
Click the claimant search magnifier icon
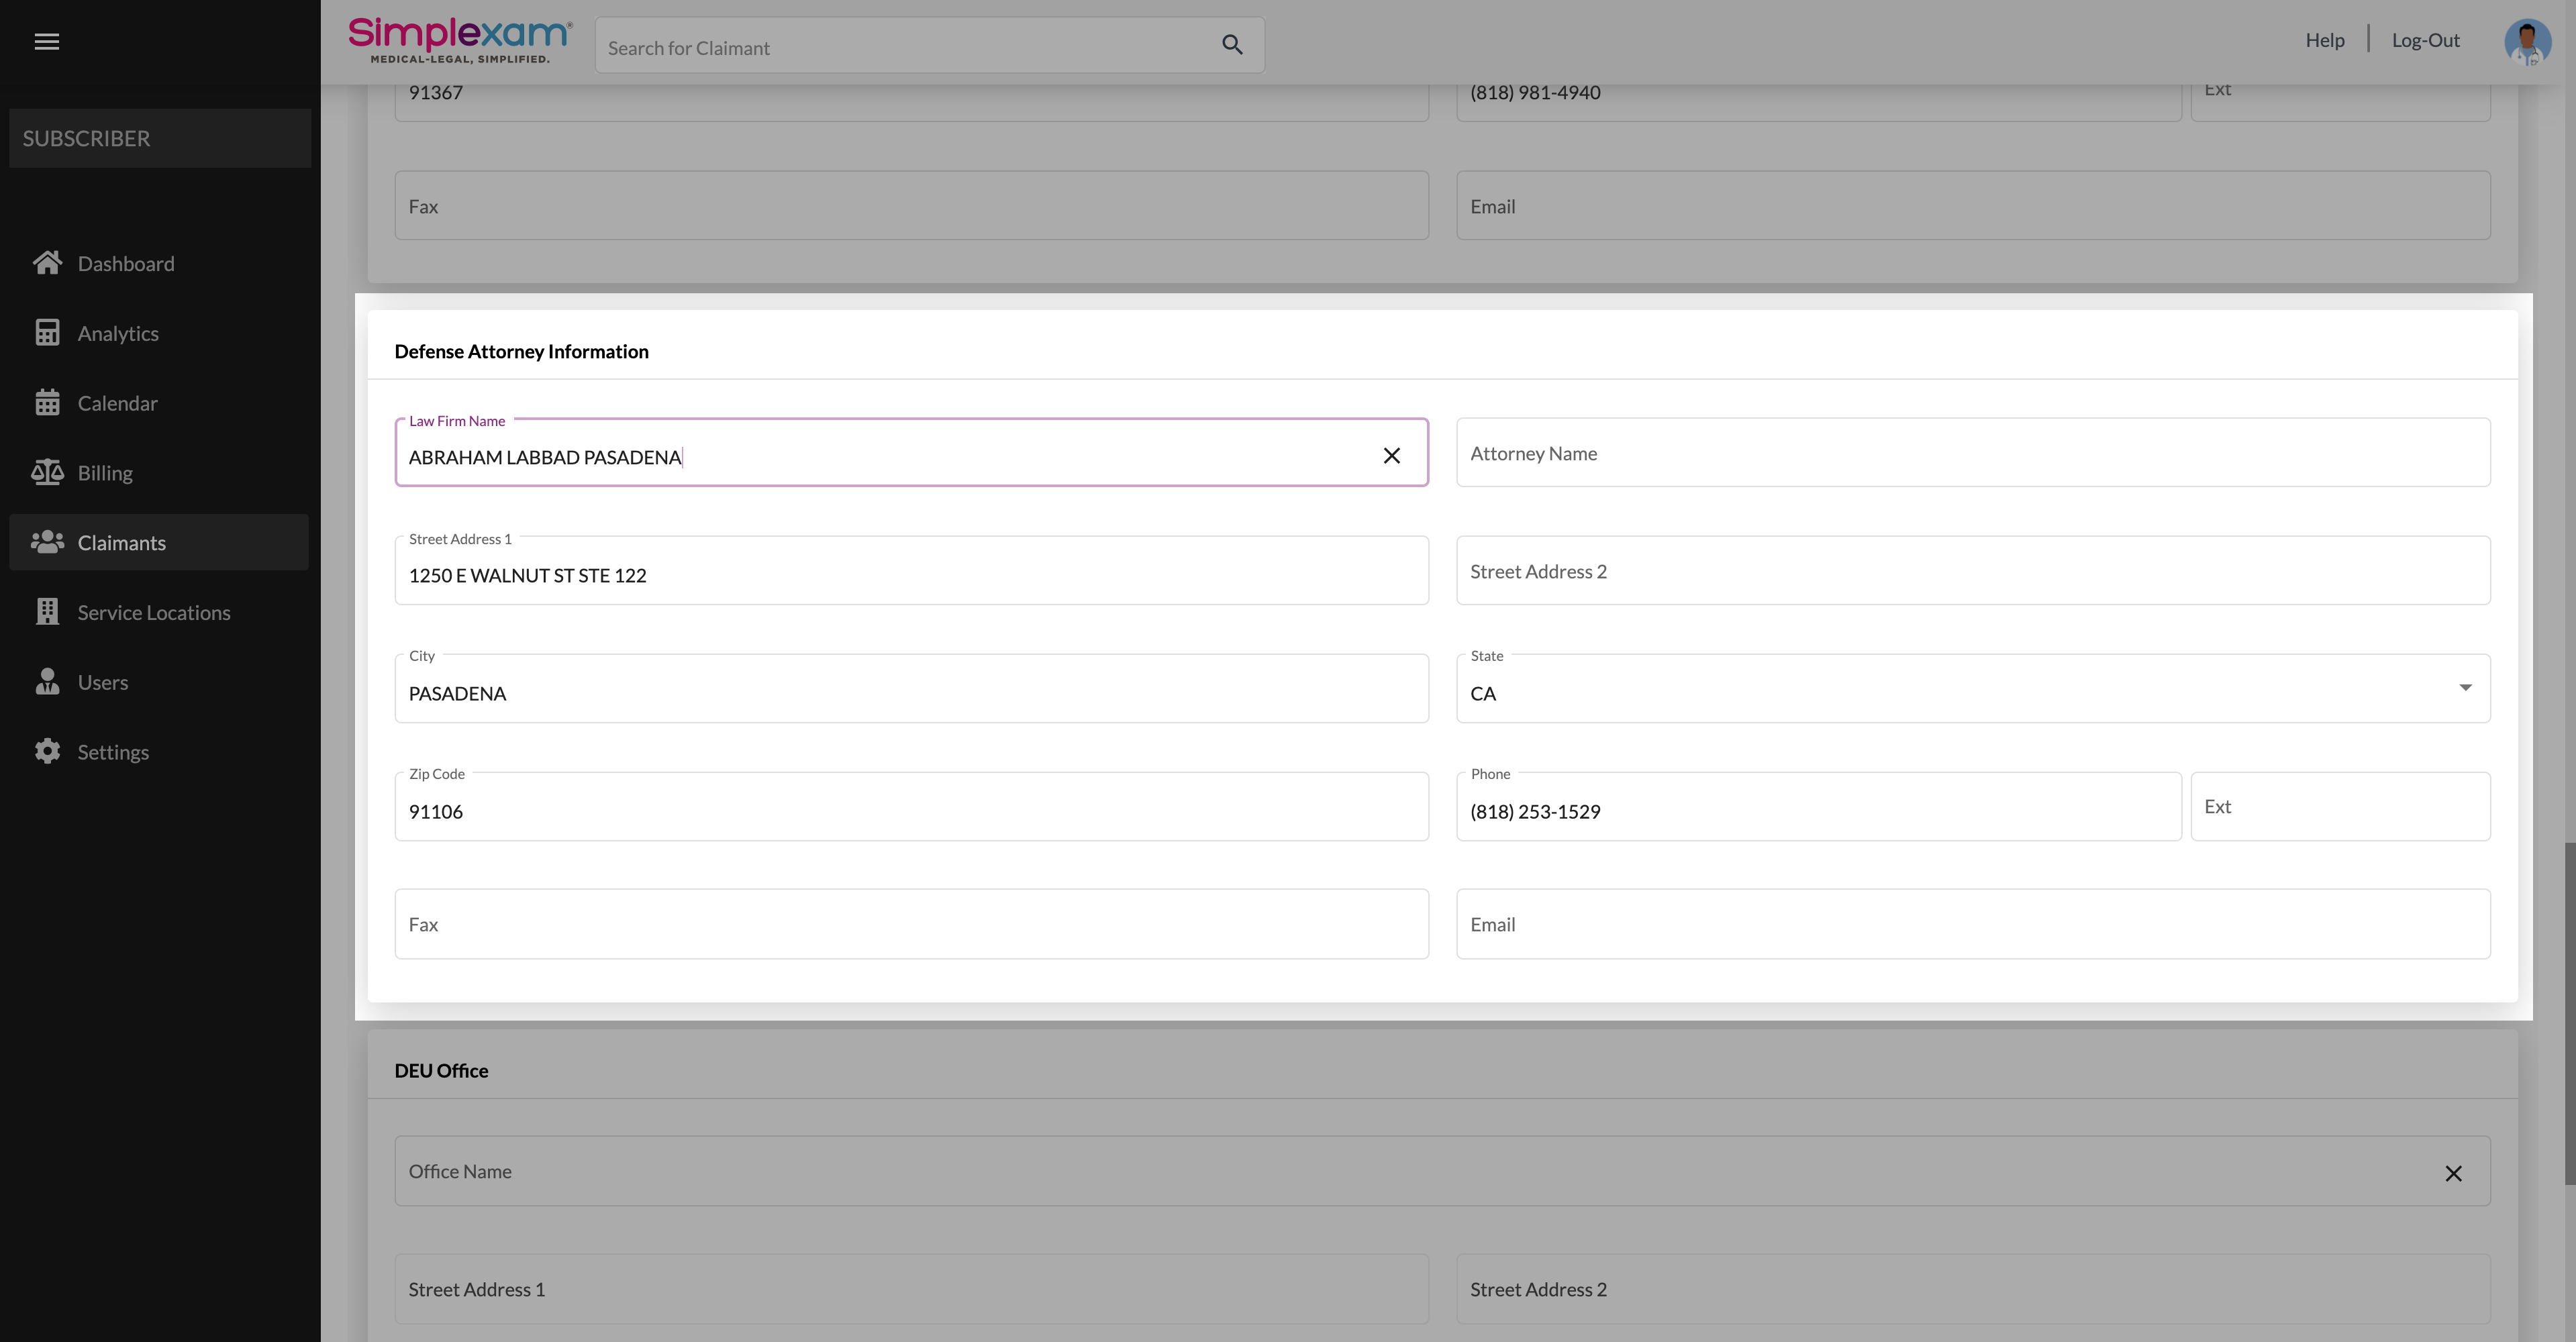[1232, 45]
